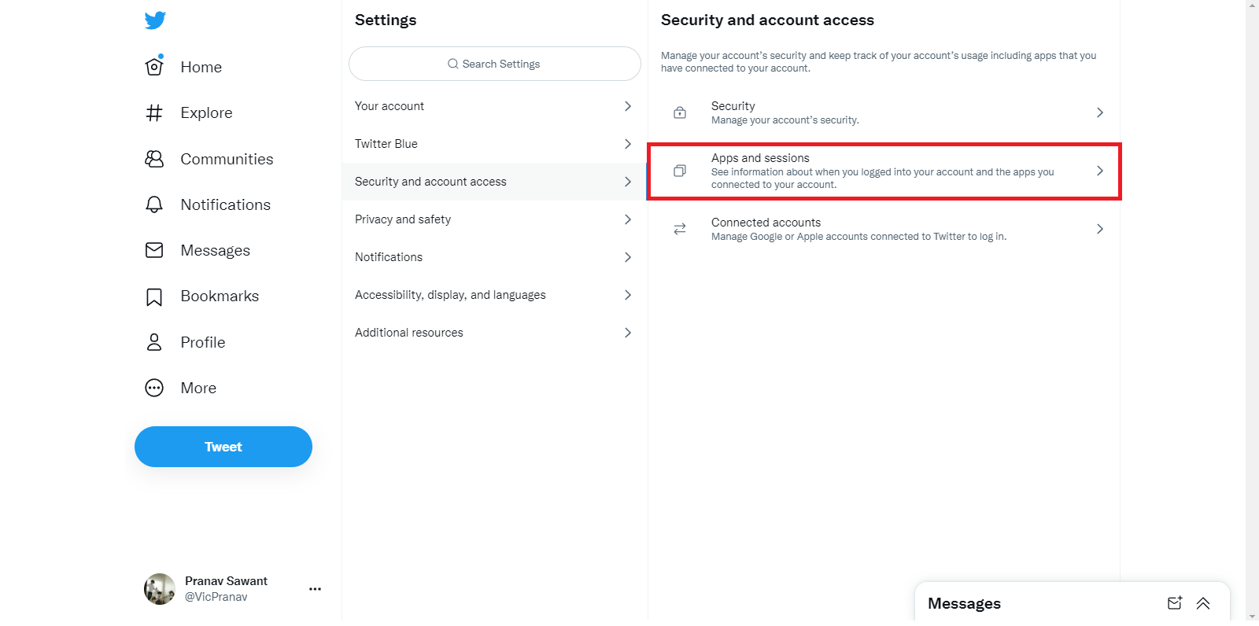This screenshot has height=626, width=1259.
Task: Click the Settings heading
Action: 386,20
